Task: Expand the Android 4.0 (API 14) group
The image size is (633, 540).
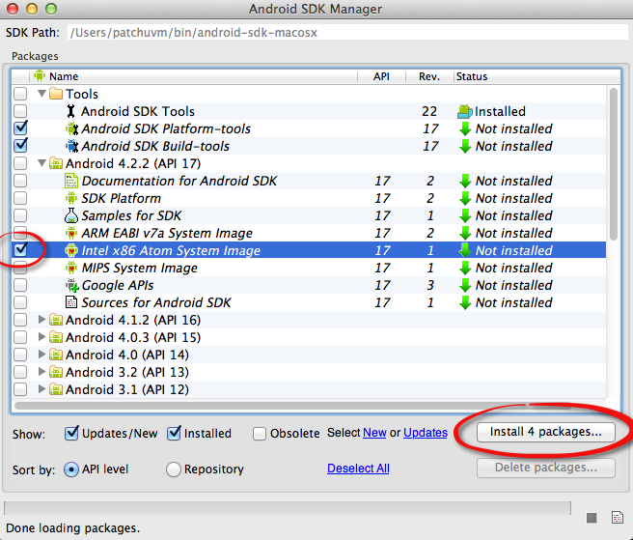Action: 41,355
